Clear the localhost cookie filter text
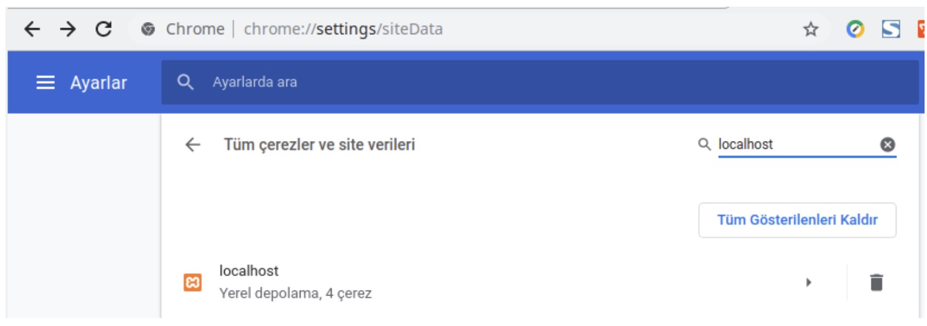927x326 pixels. (887, 145)
